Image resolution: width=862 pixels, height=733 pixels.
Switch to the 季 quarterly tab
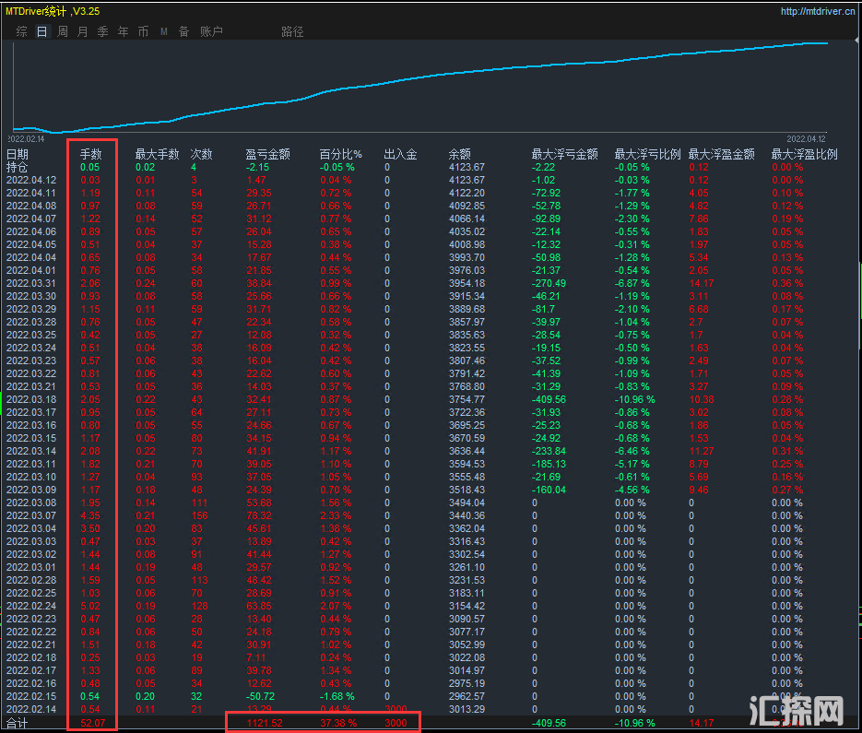103,32
